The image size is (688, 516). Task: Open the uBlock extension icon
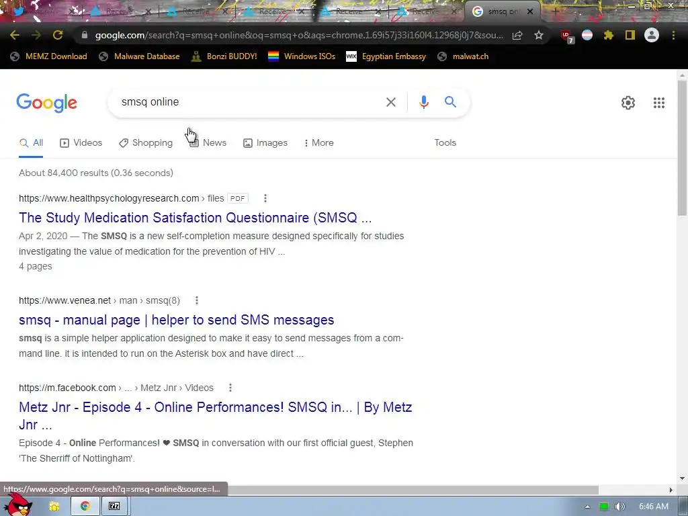(566, 36)
